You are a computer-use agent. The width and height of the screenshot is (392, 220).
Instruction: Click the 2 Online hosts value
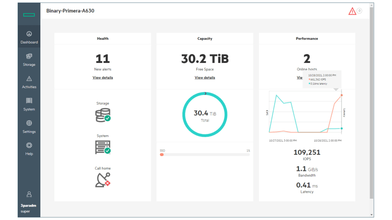tap(307, 59)
